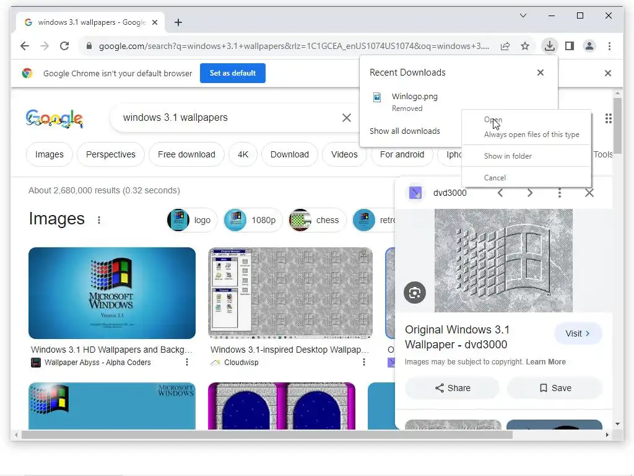The height and width of the screenshot is (476, 634).
Task: Toggle the downloads toolbar icon
Action: click(x=550, y=46)
